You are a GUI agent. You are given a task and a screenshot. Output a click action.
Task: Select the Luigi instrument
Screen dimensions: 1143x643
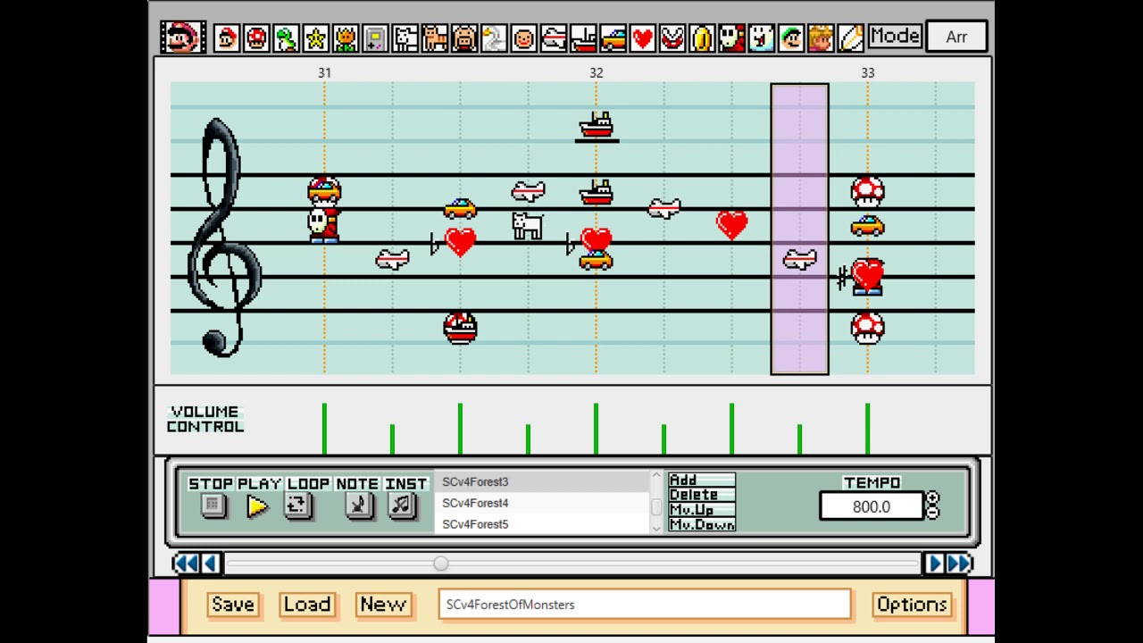[x=790, y=38]
